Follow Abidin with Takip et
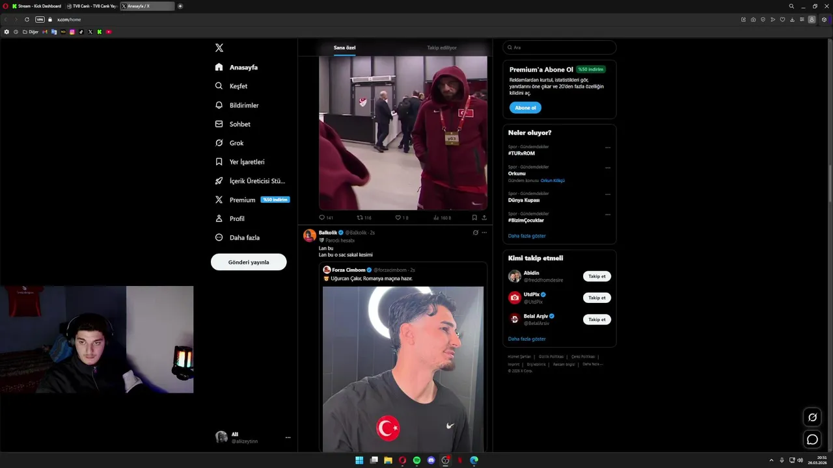The height and width of the screenshot is (468, 833). pyautogui.click(x=597, y=276)
